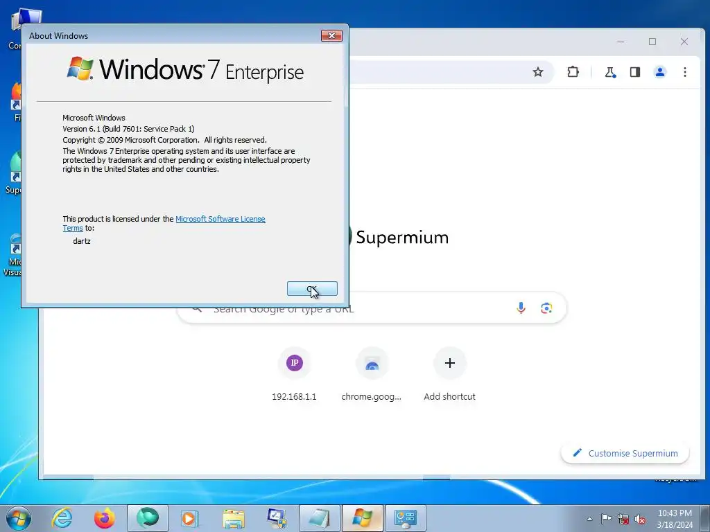Screen dimensions: 710x532
Task: Open the network status tray icon
Action: (x=623, y=519)
